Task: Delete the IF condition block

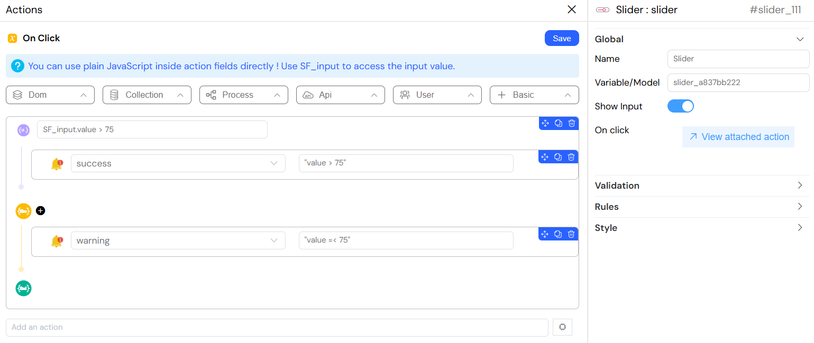Action: pos(572,123)
